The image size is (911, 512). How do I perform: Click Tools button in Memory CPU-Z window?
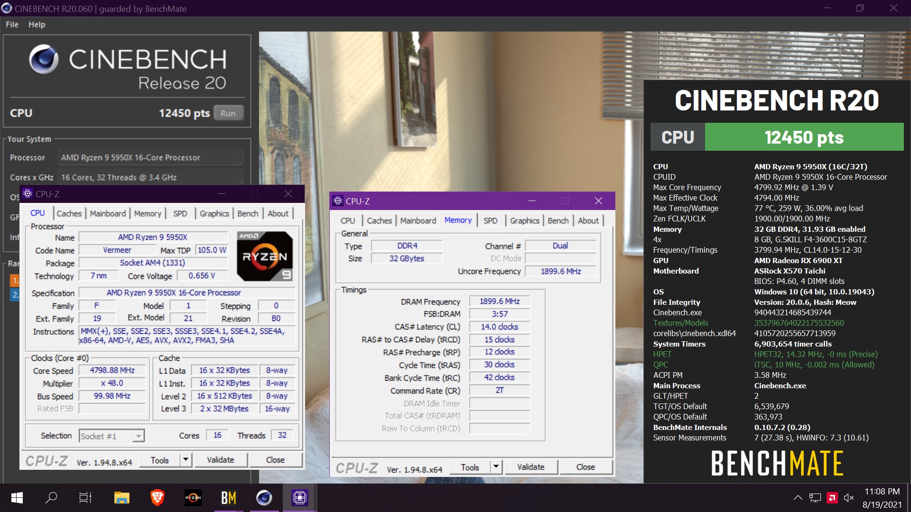[470, 467]
